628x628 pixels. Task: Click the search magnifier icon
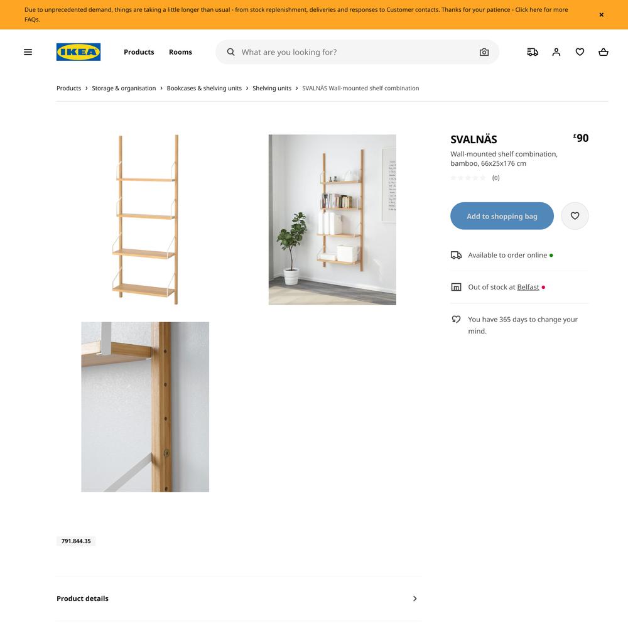[230, 52]
